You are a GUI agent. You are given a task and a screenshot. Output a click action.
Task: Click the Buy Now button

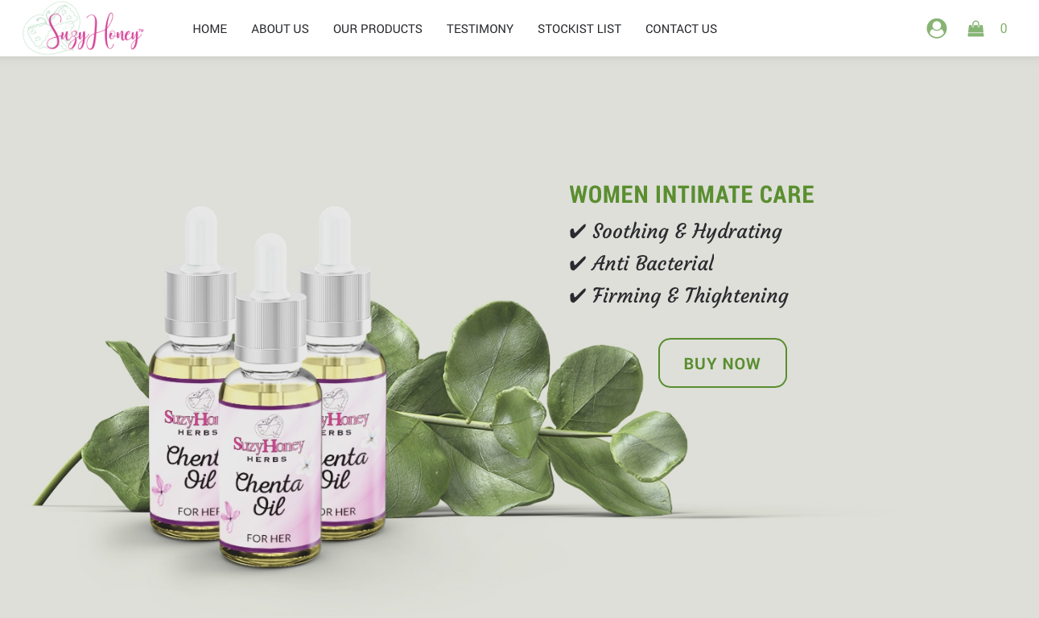[x=723, y=363]
